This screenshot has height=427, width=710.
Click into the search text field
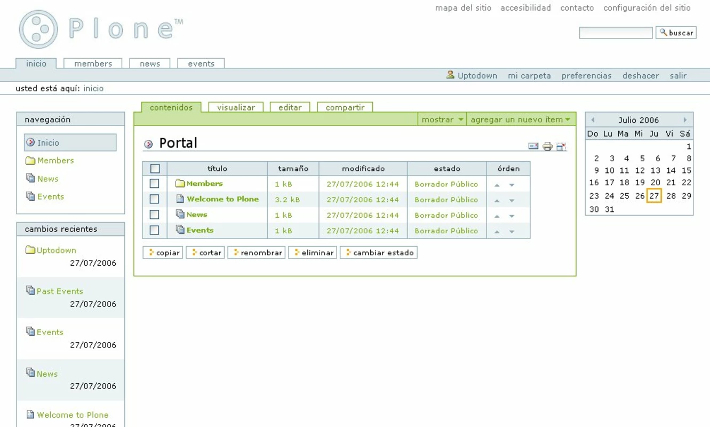[616, 33]
